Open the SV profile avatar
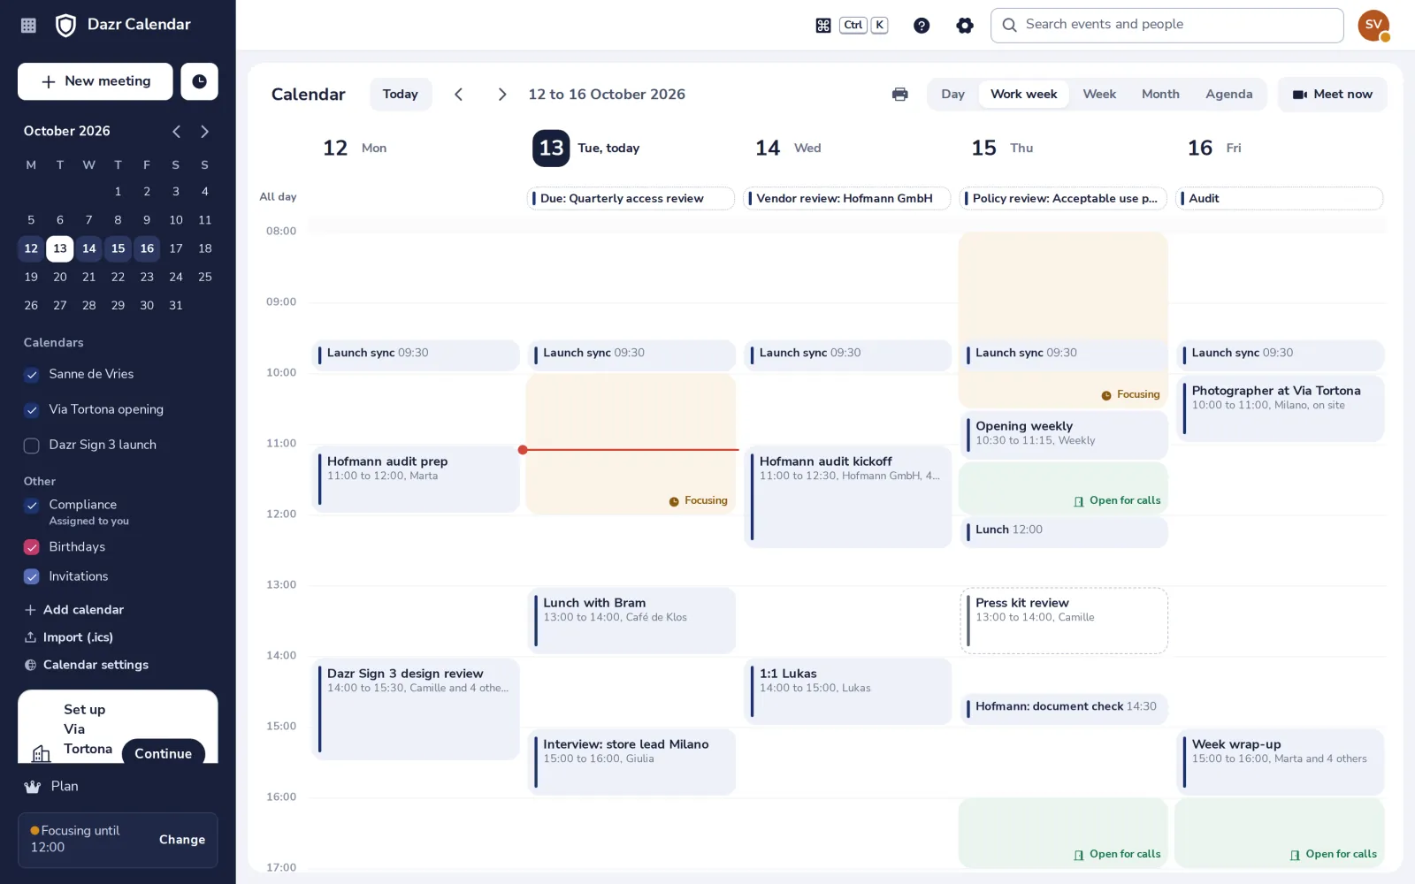The height and width of the screenshot is (884, 1415). pyautogui.click(x=1373, y=26)
